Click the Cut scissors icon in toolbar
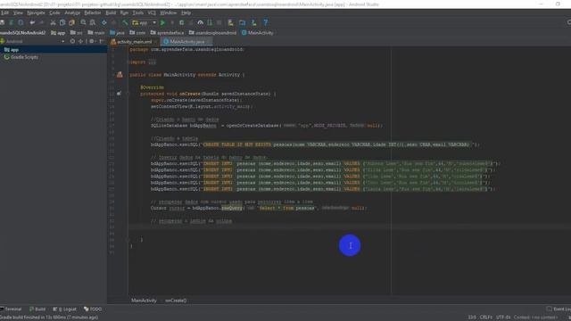The width and height of the screenshot is (571, 321). click(54, 22)
